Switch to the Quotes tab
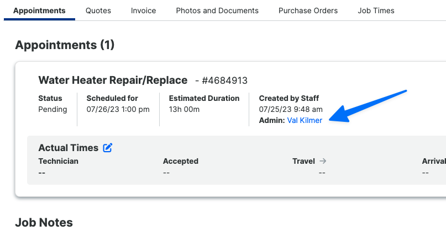Viewport: 446px width, 236px height. [98, 10]
